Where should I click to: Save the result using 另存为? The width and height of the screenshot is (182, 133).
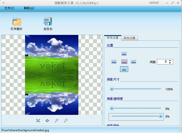point(48,24)
